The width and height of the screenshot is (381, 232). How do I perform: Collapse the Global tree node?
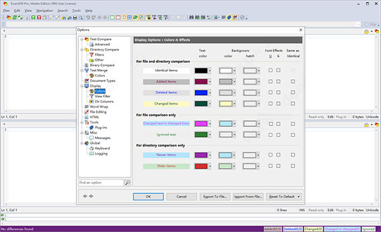tap(82, 143)
